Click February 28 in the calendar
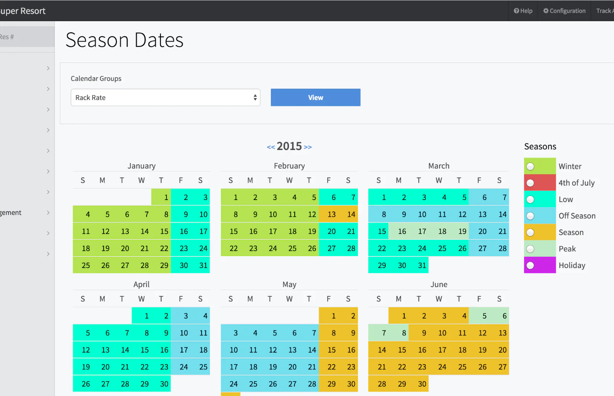 pos(348,249)
